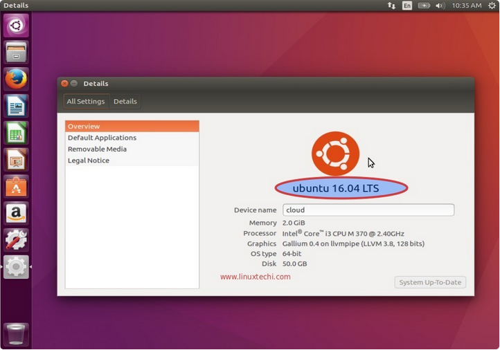Select Overview in the sidebar list
The image size is (500, 350).
click(x=132, y=126)
